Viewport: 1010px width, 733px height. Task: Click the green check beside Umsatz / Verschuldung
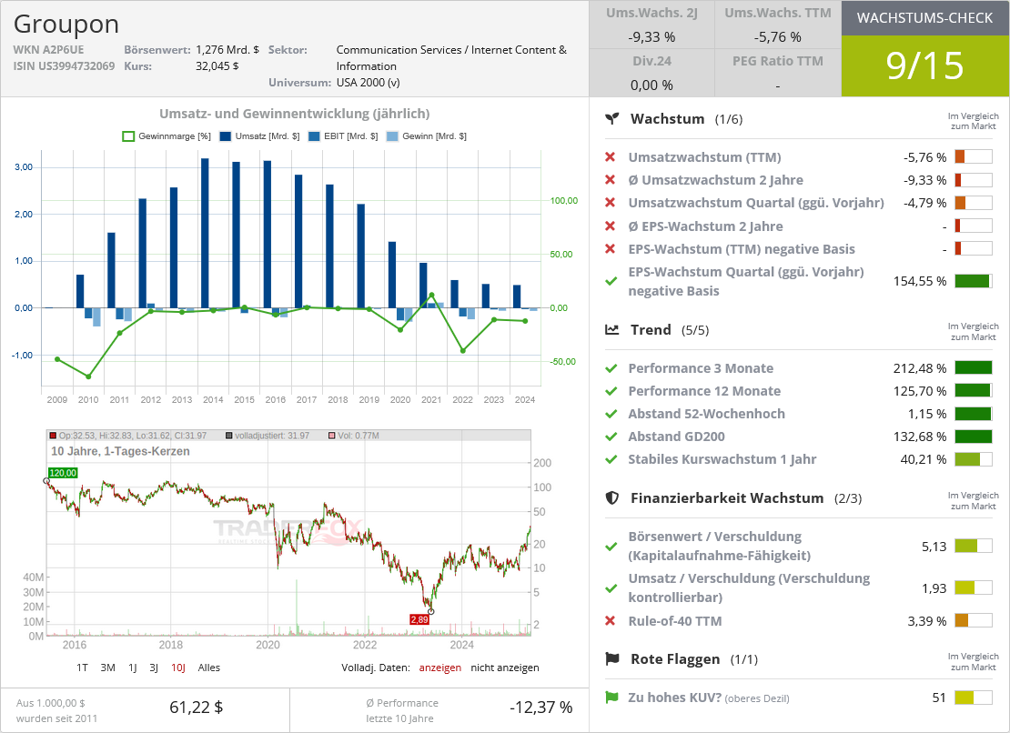(x=611, y=588)
